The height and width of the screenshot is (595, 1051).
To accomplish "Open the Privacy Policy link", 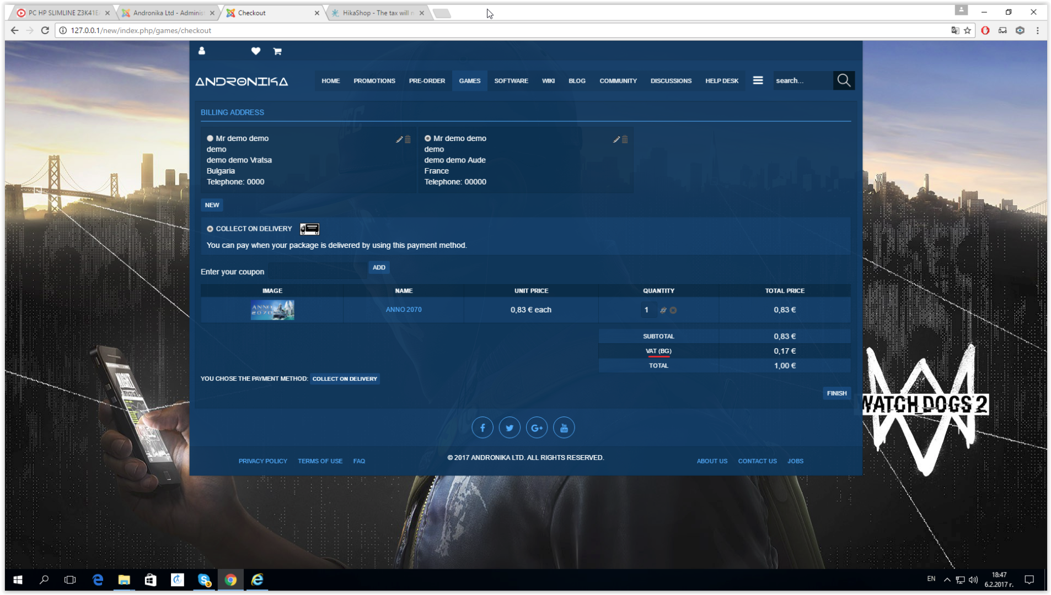I will click(x=263, y=461).
